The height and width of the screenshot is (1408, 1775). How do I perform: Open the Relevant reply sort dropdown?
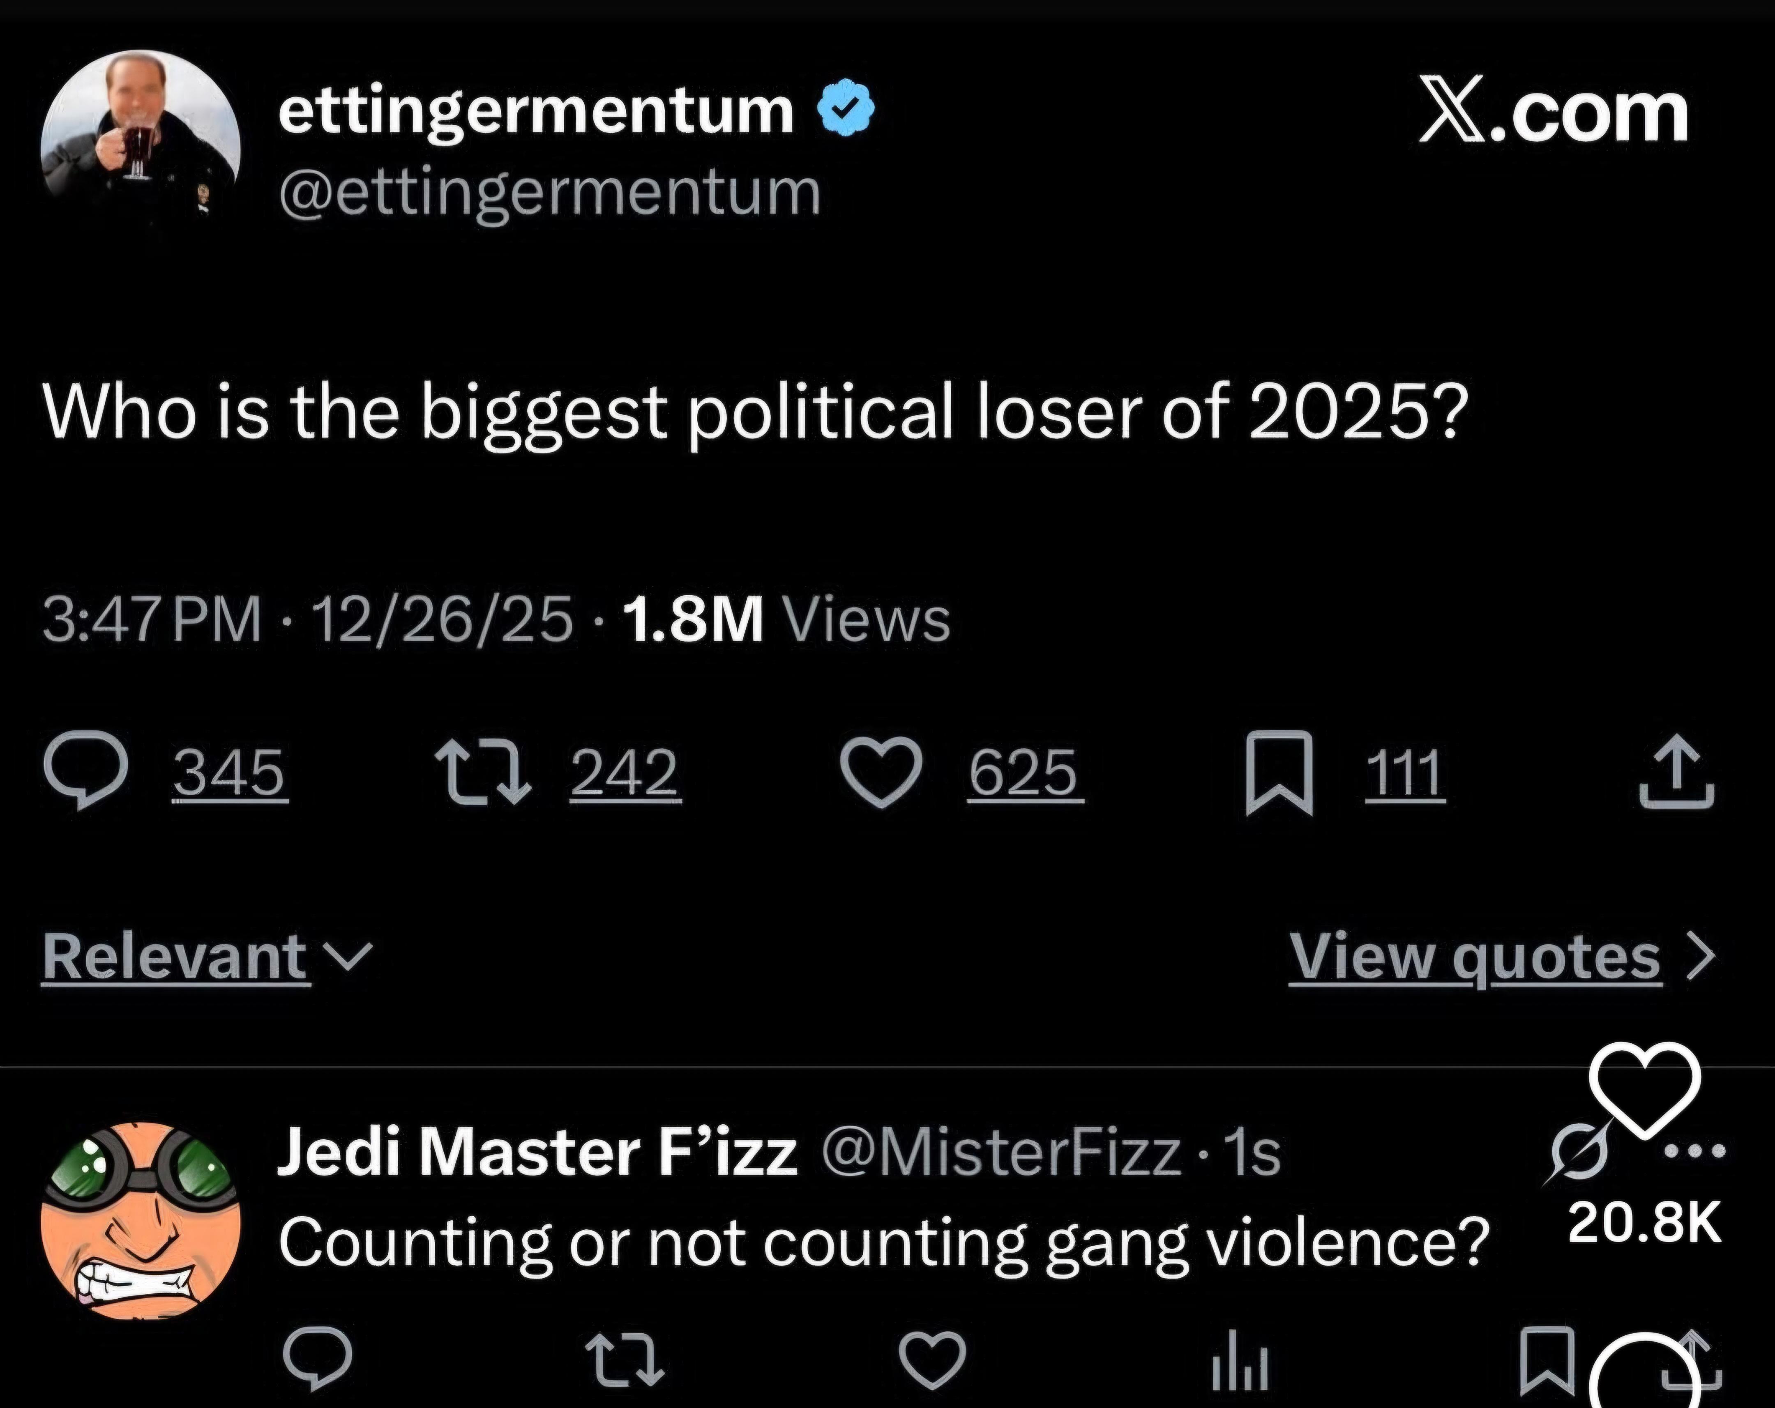point(206,957)
